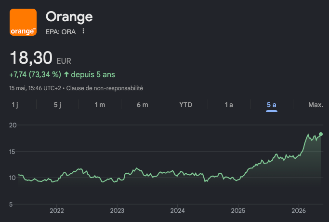Switch to the 5 j time range
Image resolution: width=329 pixels, height=222 pixels.
(57, 104)
